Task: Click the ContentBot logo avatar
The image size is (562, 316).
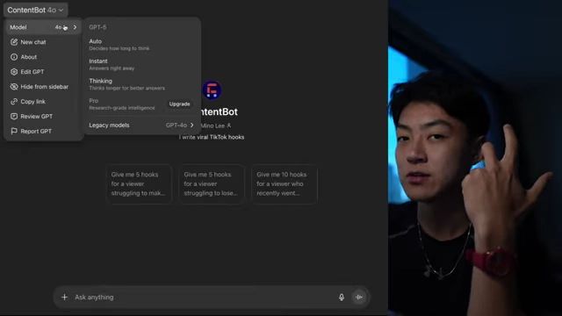Action: click(x=212, y=90)
